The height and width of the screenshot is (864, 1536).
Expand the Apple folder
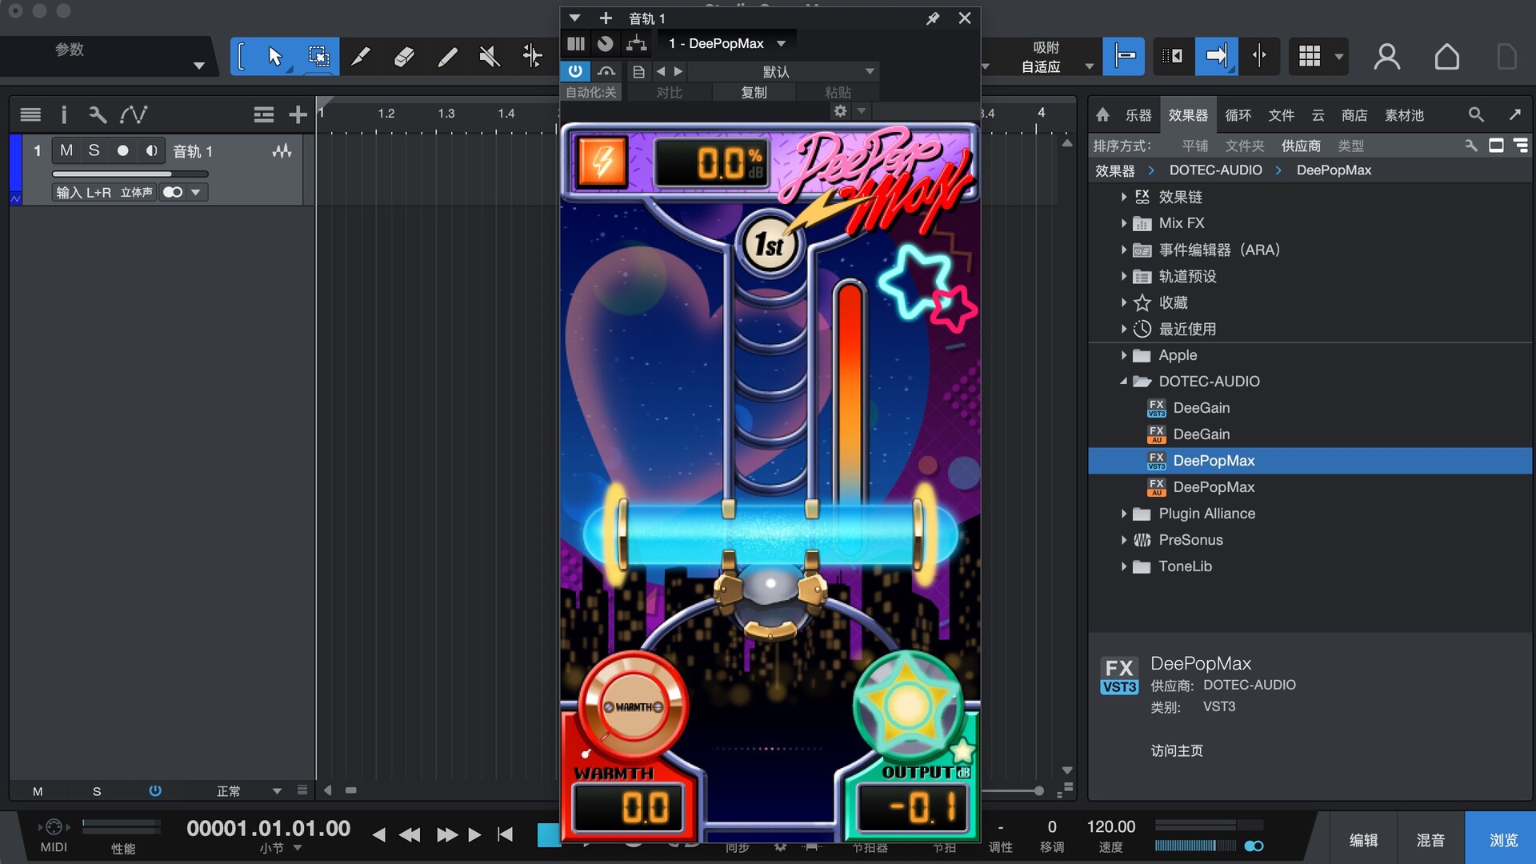[1124, 355]
